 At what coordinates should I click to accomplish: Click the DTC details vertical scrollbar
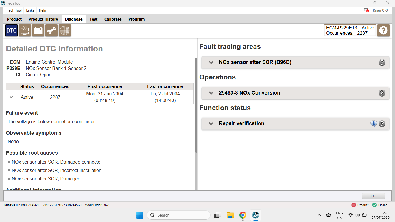(x=196, y=105)
